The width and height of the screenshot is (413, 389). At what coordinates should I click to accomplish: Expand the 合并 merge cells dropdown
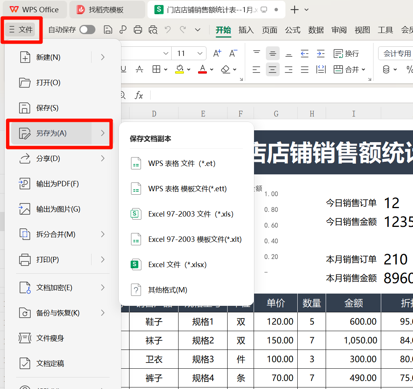coord(363,69)
